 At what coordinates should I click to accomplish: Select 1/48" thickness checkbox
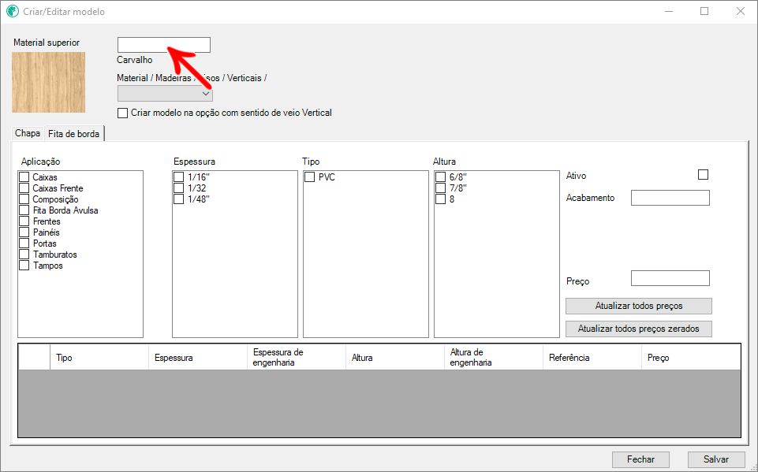[x=179, y=199]
